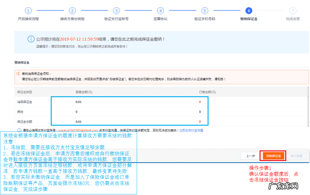This screenshot has height=195, width=310.
Task: Select the step 1 开启接收流程 circle
Action: [x=28, y=11]
